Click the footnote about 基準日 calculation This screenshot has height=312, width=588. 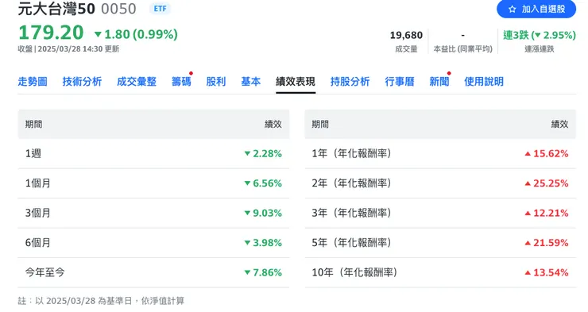coord(101,301)
